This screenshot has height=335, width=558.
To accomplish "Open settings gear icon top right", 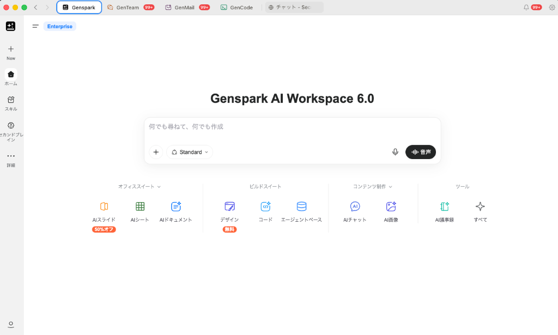I will tap(551, 7).
